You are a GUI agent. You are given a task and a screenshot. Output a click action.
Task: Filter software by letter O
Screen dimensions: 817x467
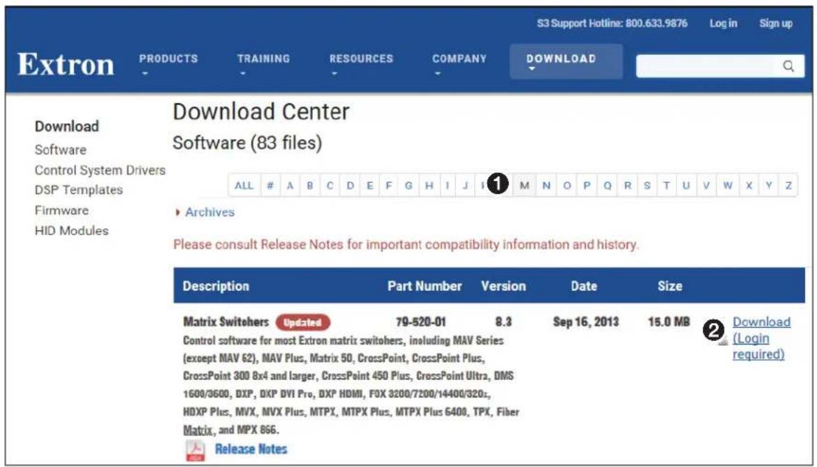[567, 185]
